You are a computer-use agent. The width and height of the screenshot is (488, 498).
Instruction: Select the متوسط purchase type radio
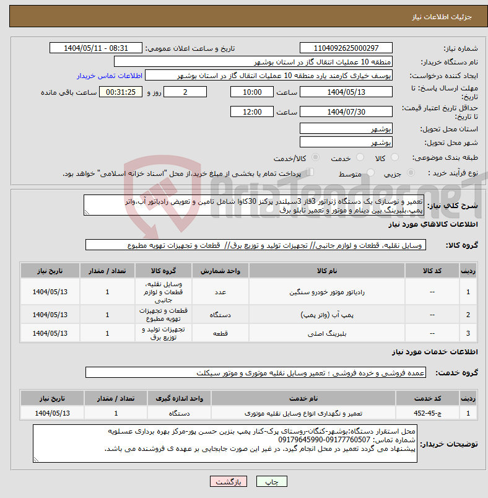[370, 173]
